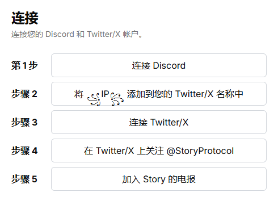Click the 将 character in step 2 button
The height and width of the screenshot is (209, 278).
pyautogui.click(x=79, y=94)
